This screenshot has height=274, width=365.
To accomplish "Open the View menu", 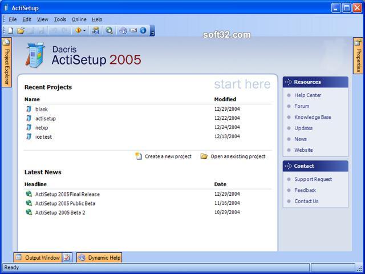I will [x=43, y=19].
